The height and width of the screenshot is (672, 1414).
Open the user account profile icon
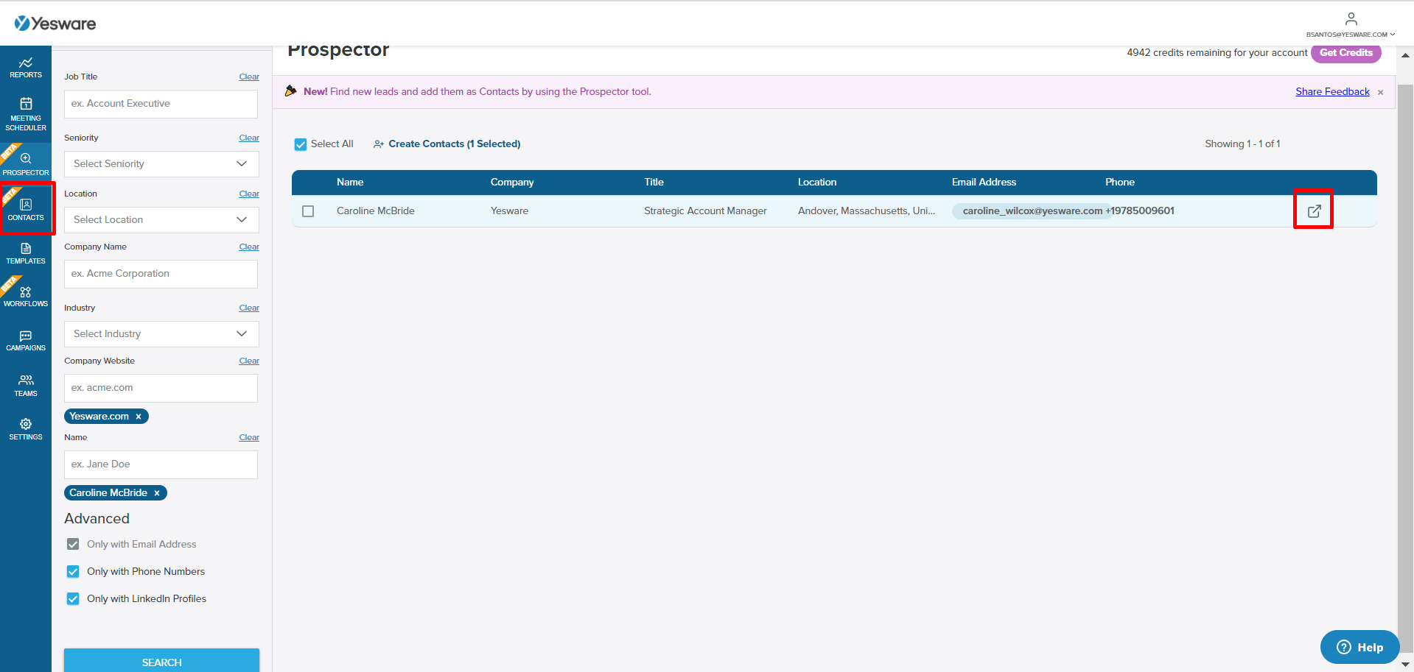(1351, 18)
